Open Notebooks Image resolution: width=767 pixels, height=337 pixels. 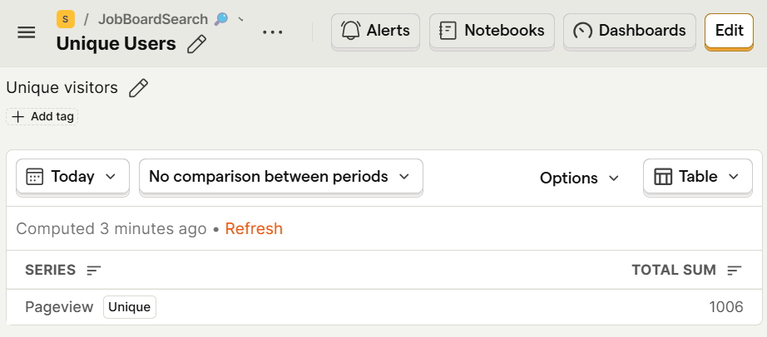pyautogui.click(x=492, y=31)
